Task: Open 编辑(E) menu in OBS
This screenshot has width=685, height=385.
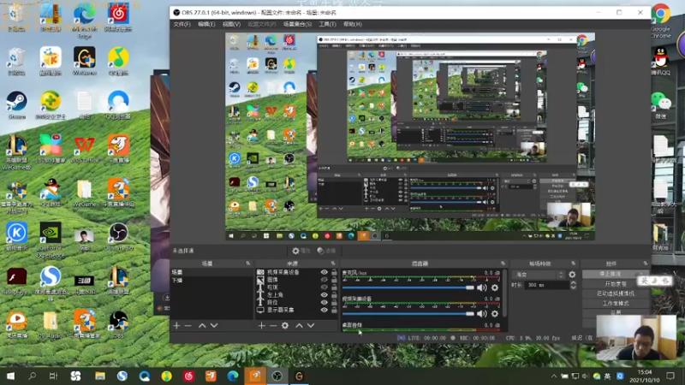Action: tap(206, 24)
